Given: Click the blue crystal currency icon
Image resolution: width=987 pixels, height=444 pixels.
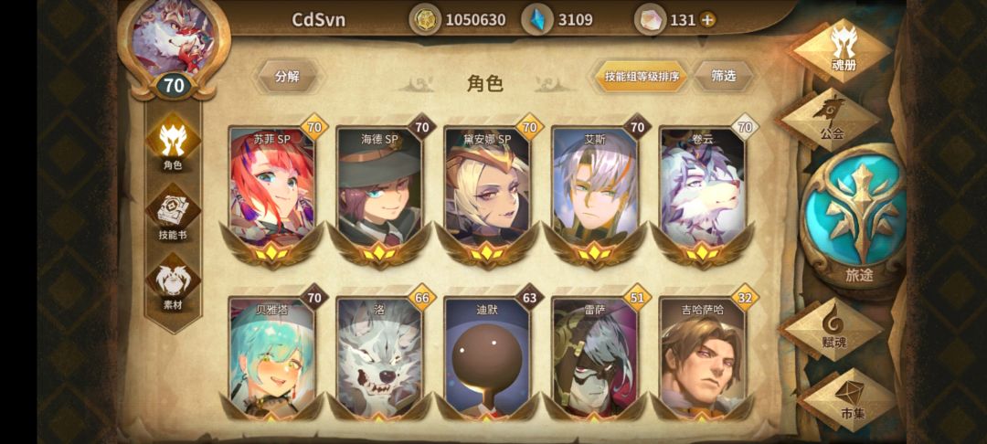Looking at the screenshot, I should coord(537,19).
